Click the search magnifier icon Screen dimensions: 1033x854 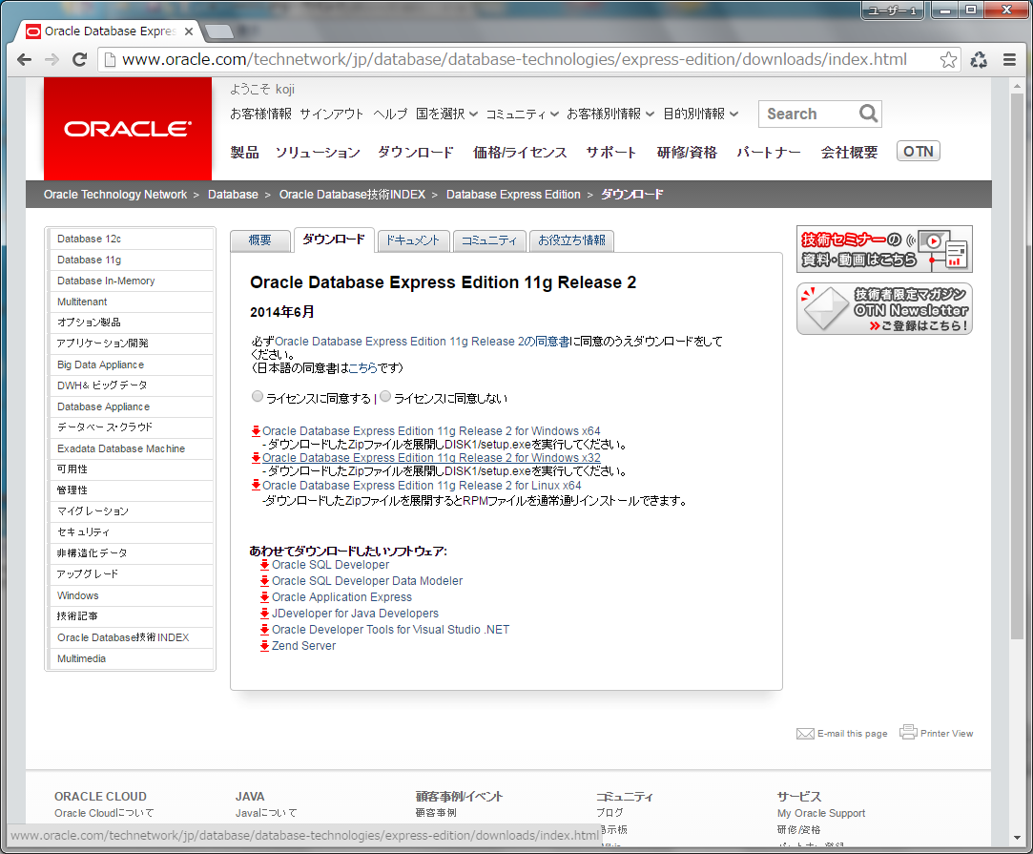point(868,114)
